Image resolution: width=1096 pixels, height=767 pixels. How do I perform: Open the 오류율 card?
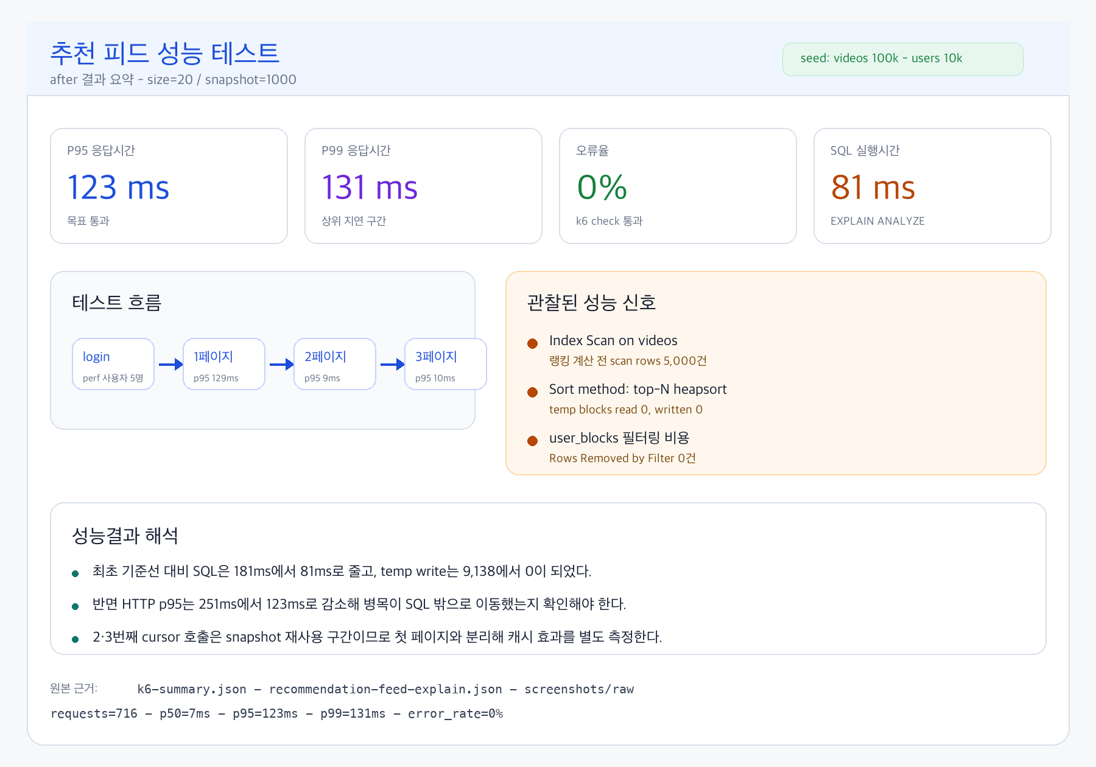[x=678, y=186]
